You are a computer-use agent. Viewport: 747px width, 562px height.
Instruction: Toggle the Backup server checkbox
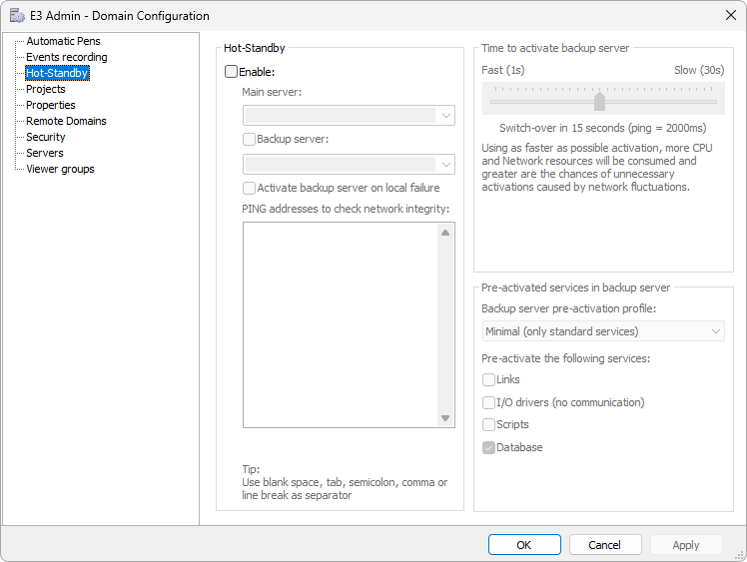250,140
